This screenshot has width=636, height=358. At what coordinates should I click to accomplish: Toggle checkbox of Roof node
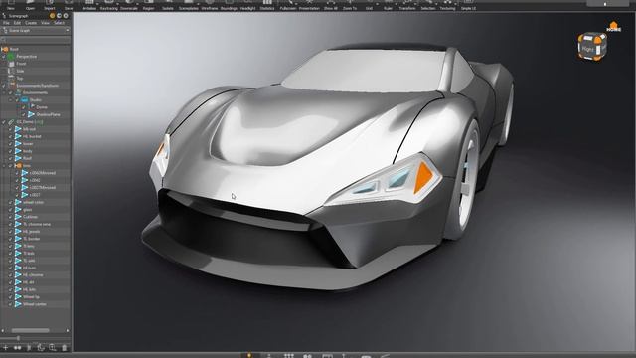(x=11, y=159)
